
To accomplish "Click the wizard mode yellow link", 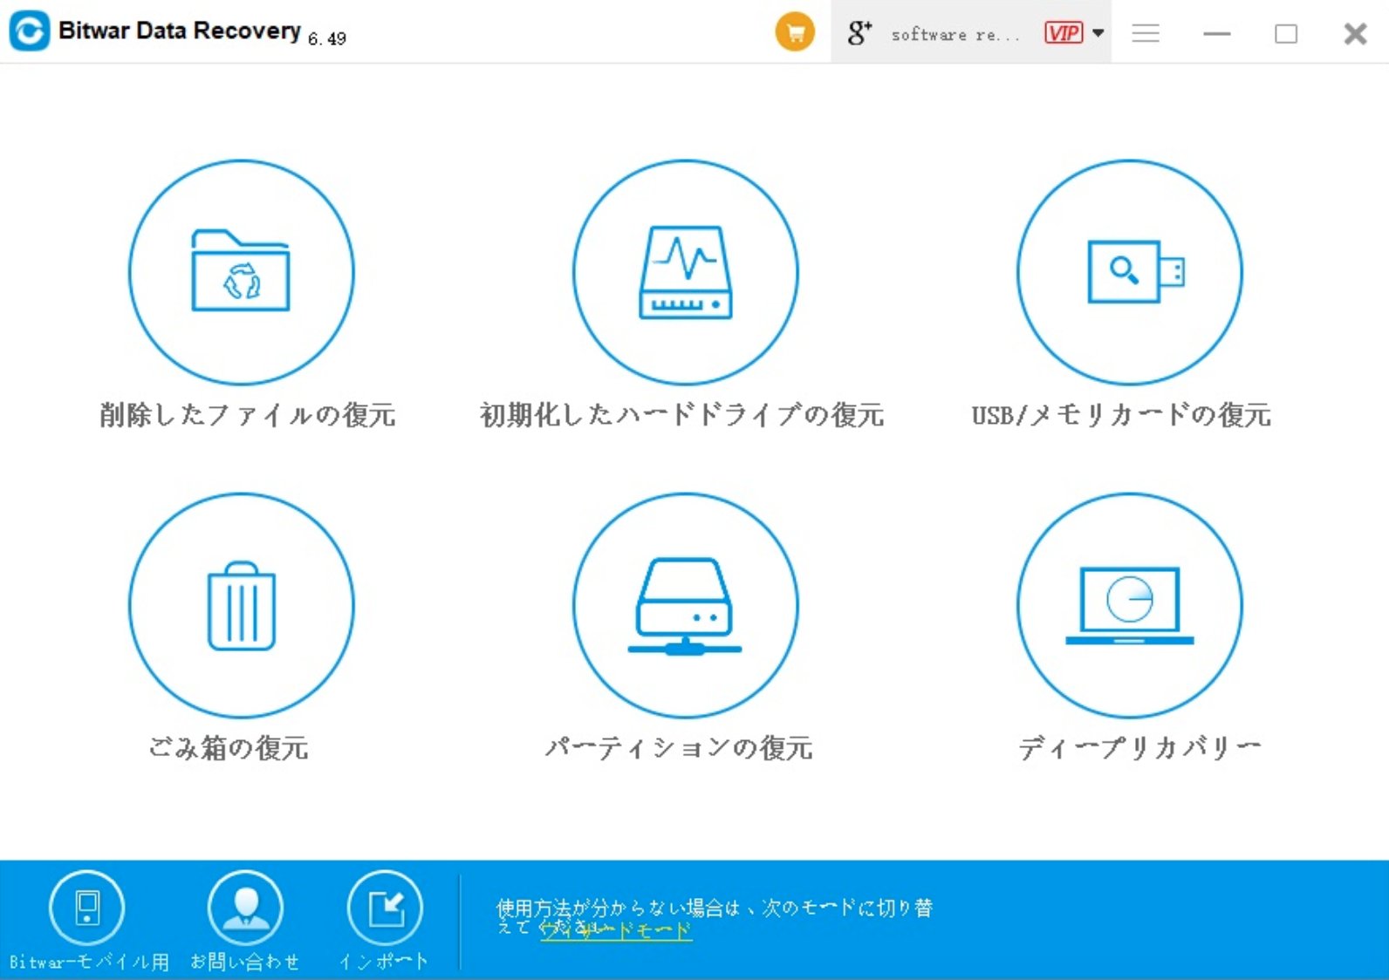I will pos(616,930).
